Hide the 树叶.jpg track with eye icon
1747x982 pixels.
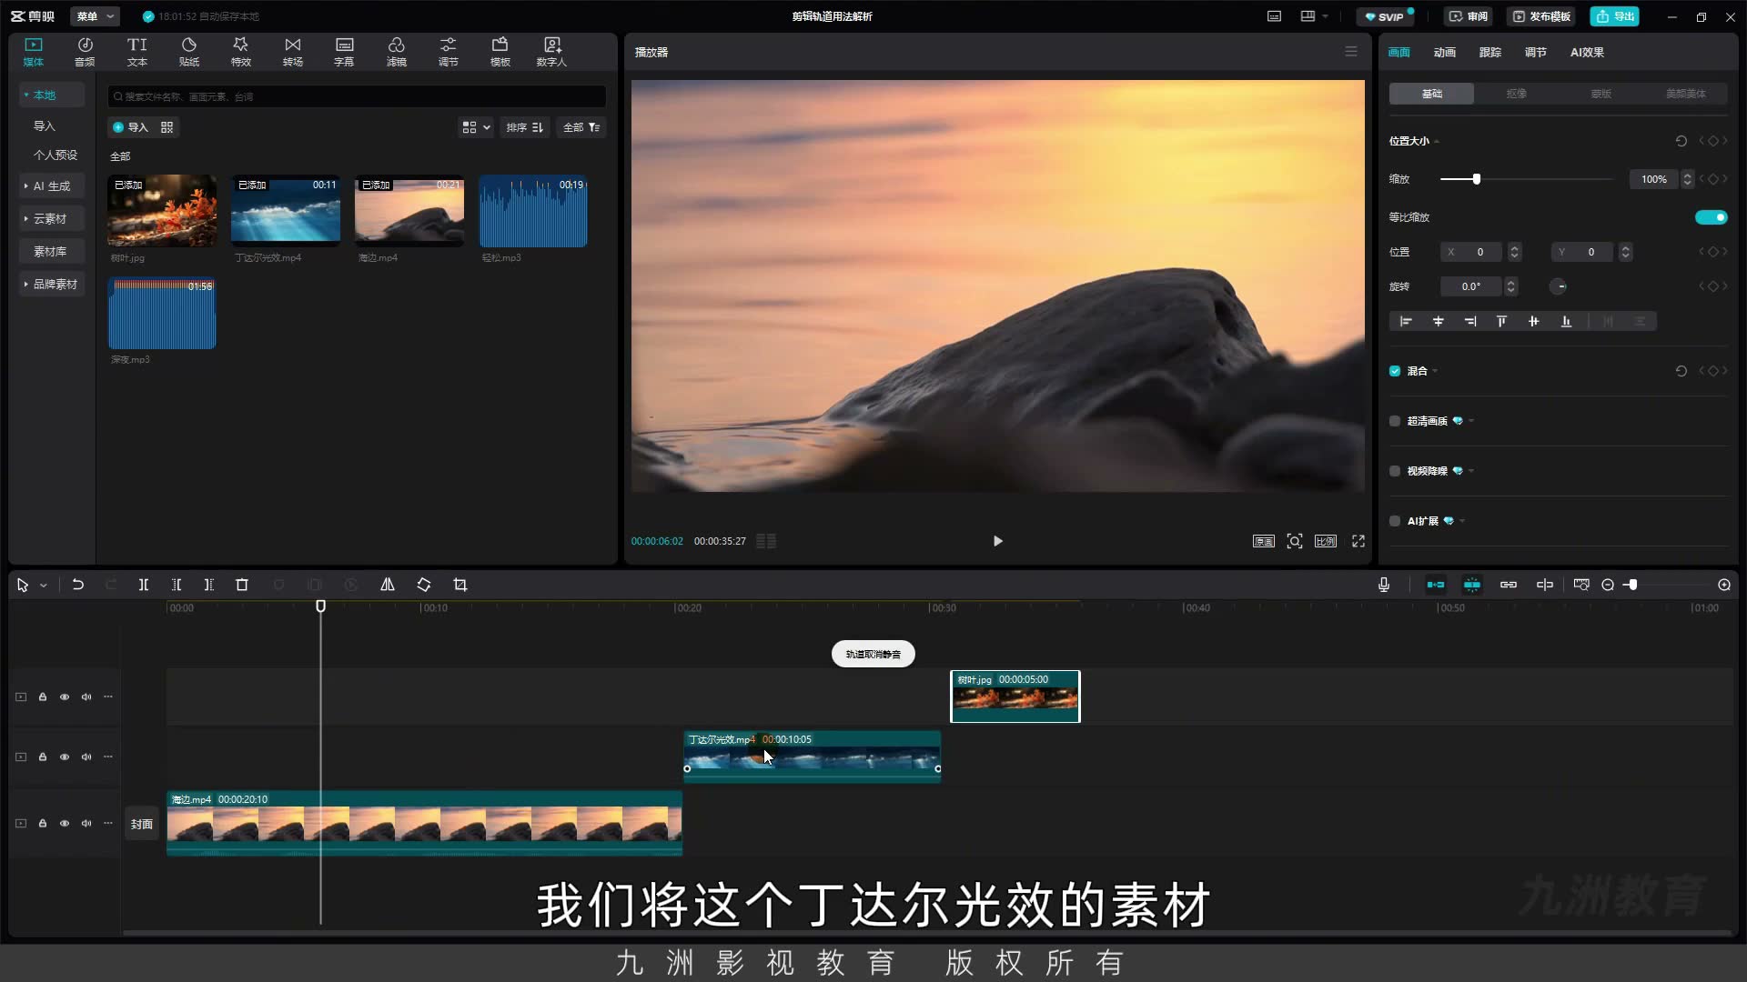pos(65,697)
